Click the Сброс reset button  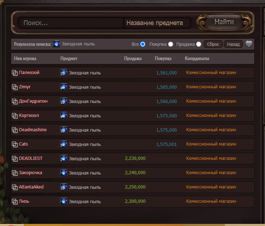(x=213, y=44)
